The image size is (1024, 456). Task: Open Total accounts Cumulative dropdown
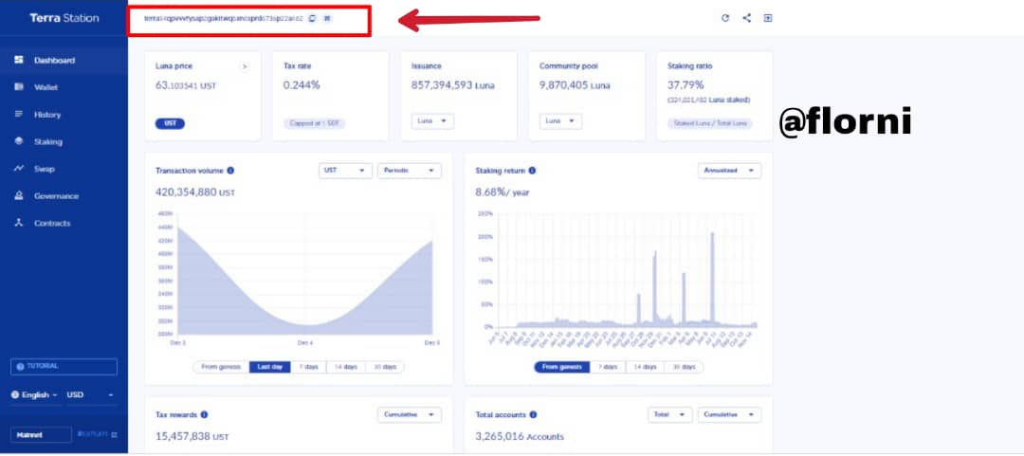tap(729, 415)
